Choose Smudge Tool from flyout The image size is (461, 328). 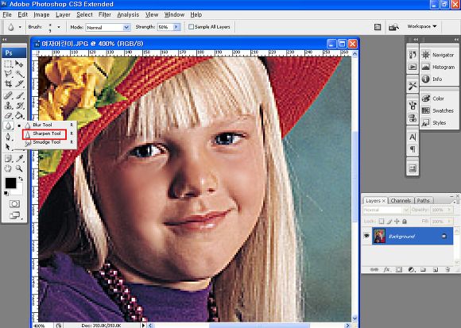45,142
